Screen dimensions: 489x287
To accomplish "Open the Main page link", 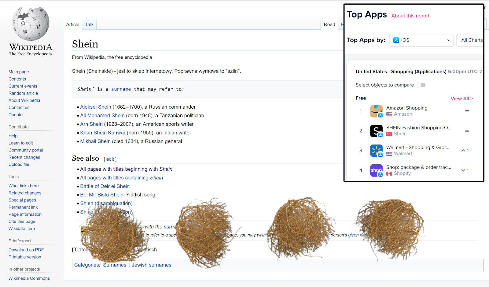I will (x=19, y=72).
